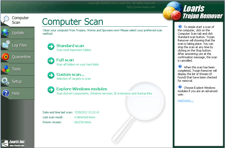This screenshot has height=148, width=225.
Task: Click the Quarantine target icon
Action: [x=5, y=57]
